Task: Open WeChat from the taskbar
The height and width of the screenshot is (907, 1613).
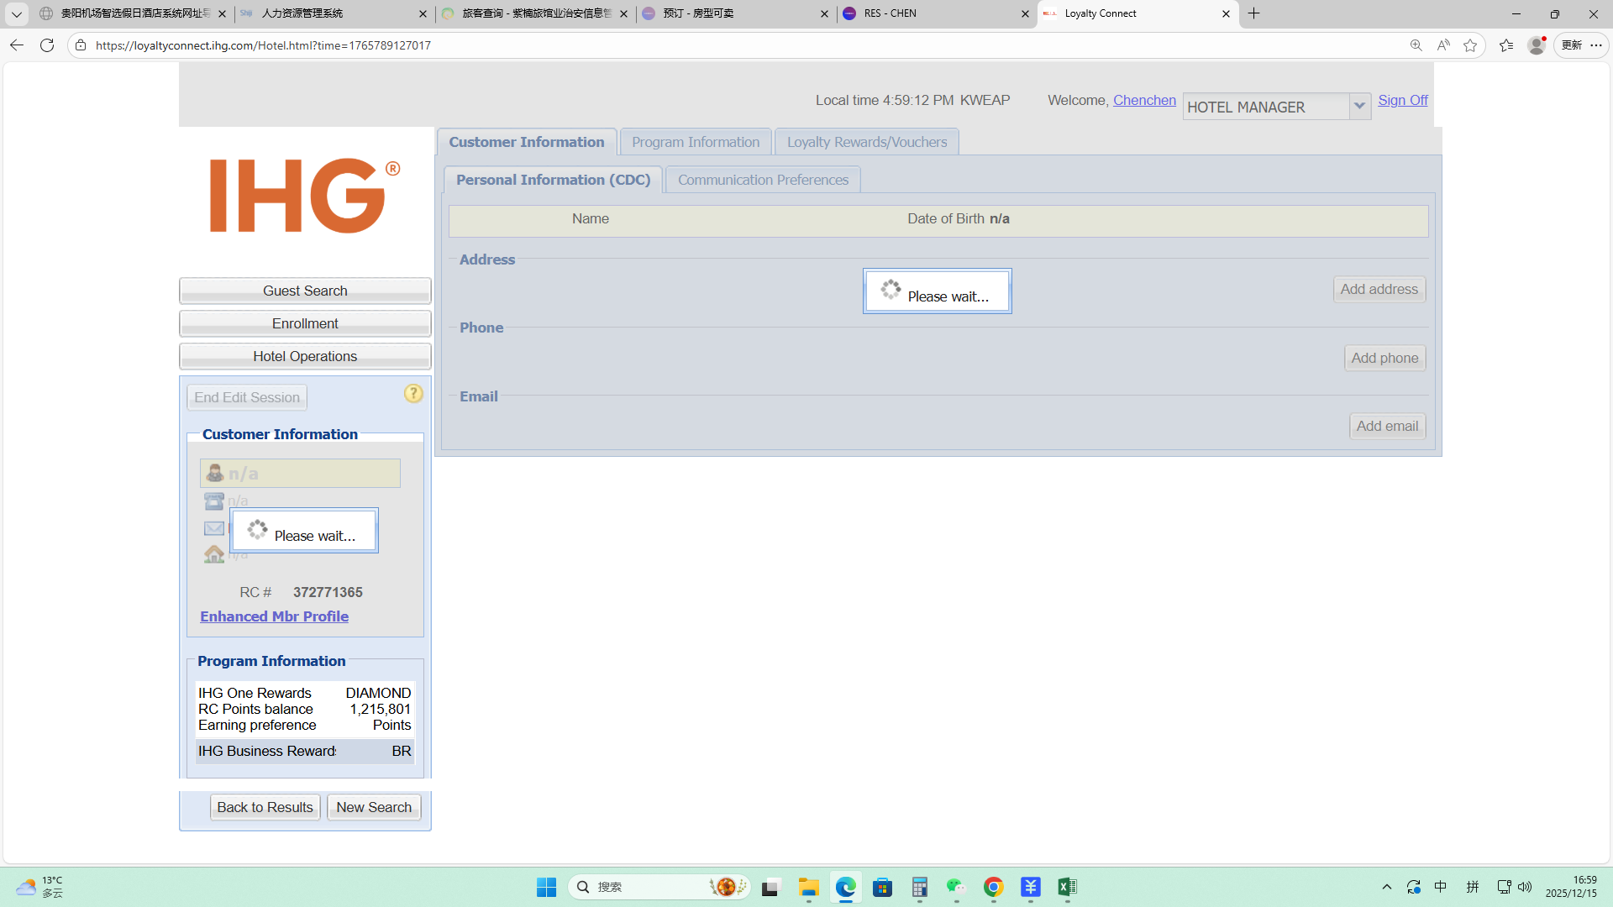Action: (x=956, y=887)
